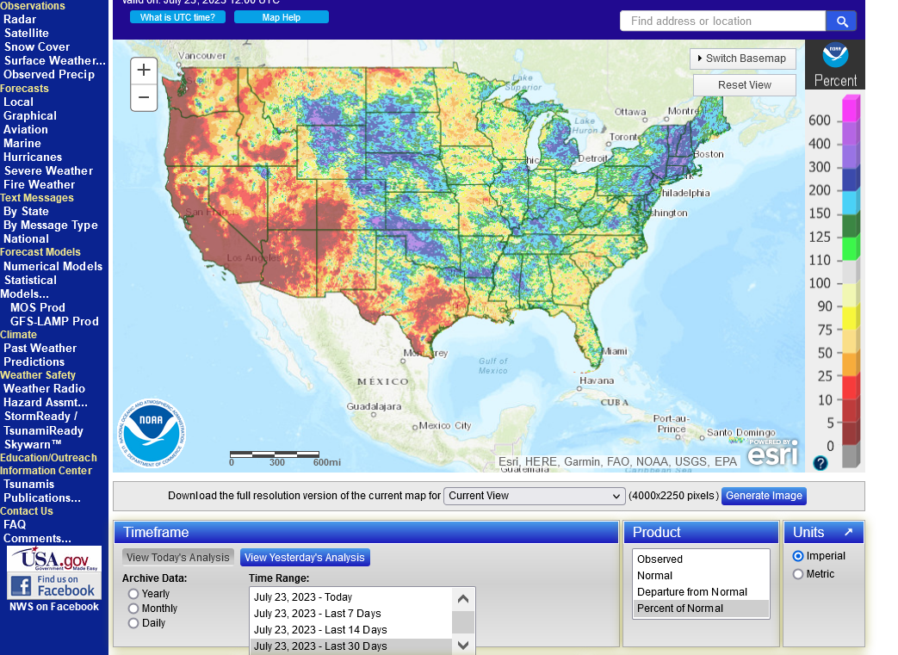Viewport: 898px width, 655px height.
Task: View Yesterday's Analysis
Action: (x=305, y=557)
